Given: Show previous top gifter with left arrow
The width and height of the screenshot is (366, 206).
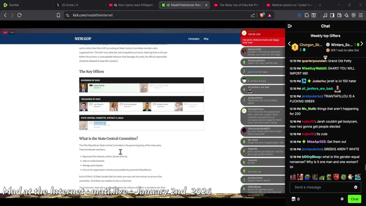Looking at the screenshot, I should (289, 44).
